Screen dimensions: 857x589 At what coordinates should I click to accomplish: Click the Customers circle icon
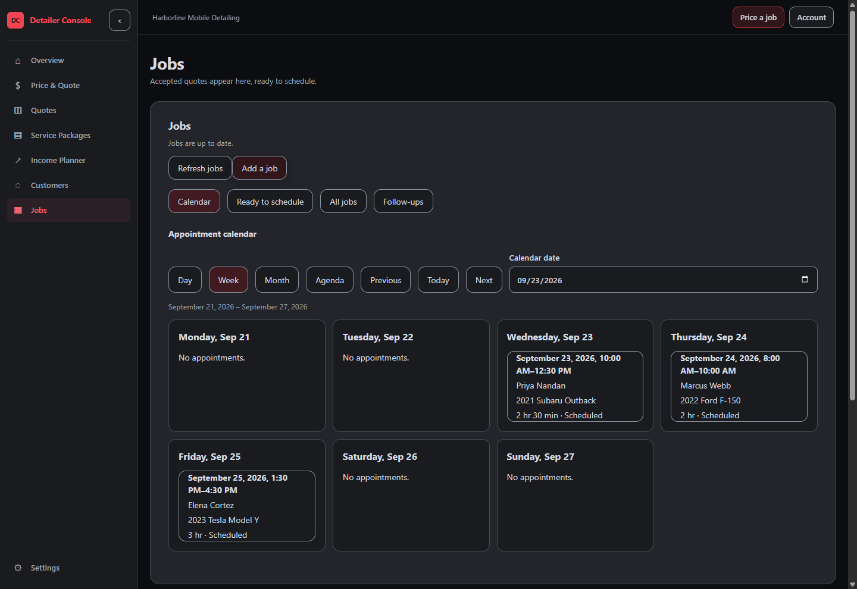tap(18, 186)
